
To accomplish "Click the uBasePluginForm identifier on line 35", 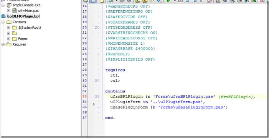I will tap(129, 107).
